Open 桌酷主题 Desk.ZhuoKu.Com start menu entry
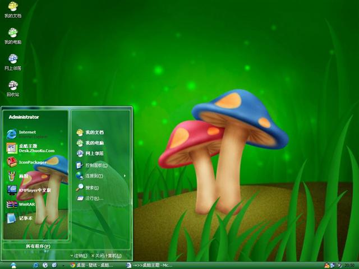This screenshot has width=359, height=269. [31, 148]
